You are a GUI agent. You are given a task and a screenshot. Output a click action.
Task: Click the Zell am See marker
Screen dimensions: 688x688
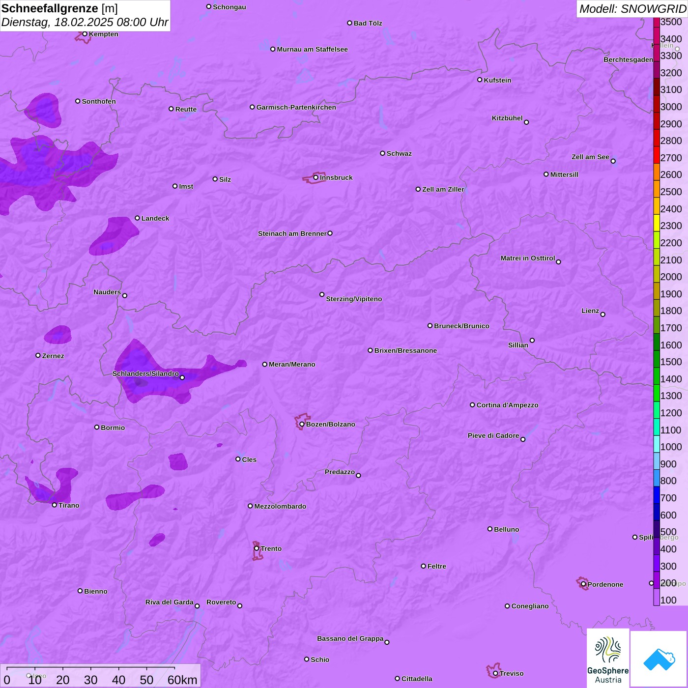click(613, 161)
